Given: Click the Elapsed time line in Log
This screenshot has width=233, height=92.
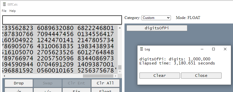Looking at the screenshot, I should point(177,63).
